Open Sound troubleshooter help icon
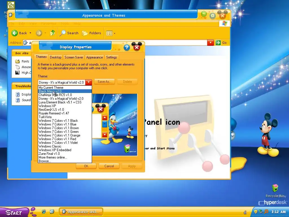Image resolution: width=289 pixels, height=217 pixels. (x=17, y=100)
